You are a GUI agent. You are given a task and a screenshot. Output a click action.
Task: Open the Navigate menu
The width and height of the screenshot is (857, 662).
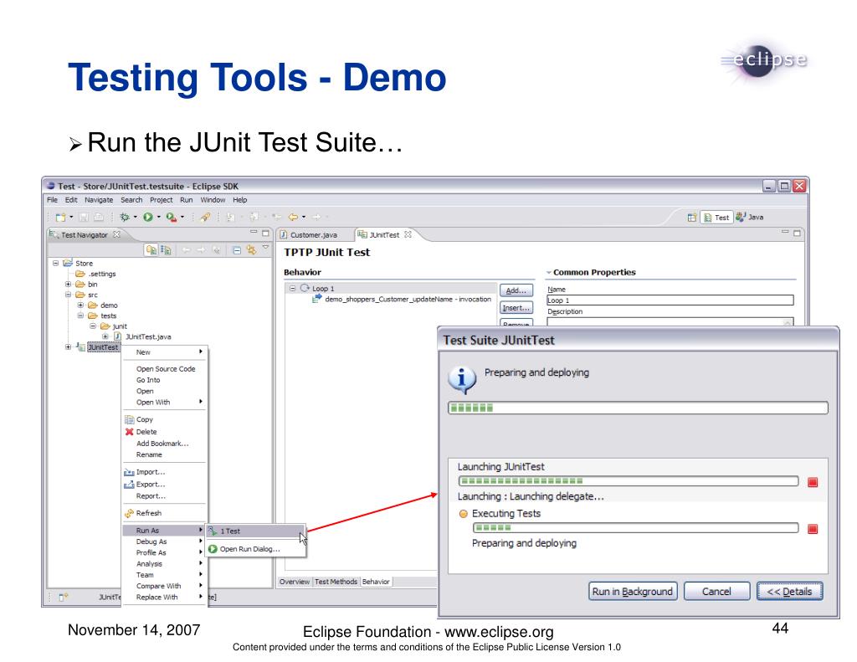pos(99,200)
